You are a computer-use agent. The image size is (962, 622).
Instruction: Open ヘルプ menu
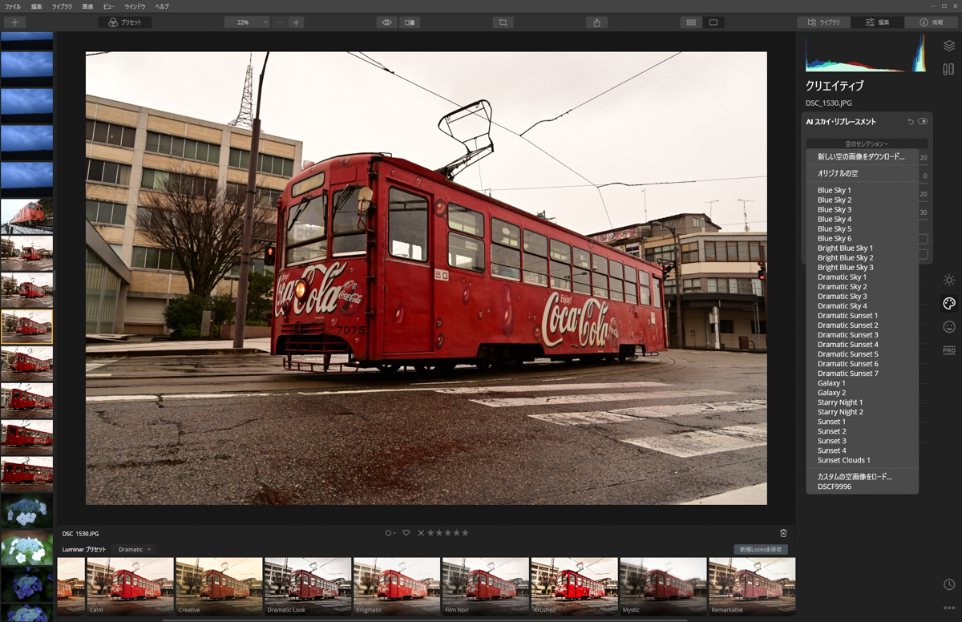[x=162, y=6]
